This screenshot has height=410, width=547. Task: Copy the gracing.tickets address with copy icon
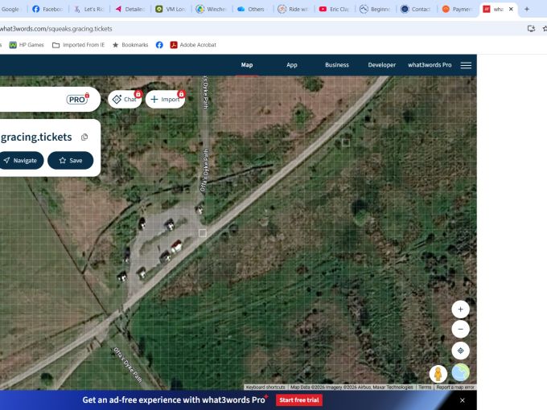[84, 137]
